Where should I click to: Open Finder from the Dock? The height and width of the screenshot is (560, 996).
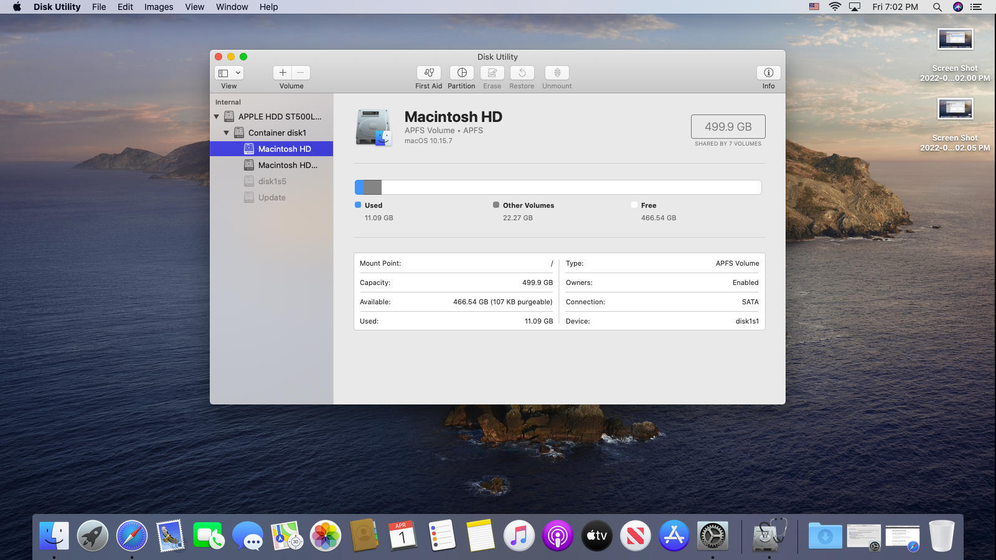click(54, 535)
